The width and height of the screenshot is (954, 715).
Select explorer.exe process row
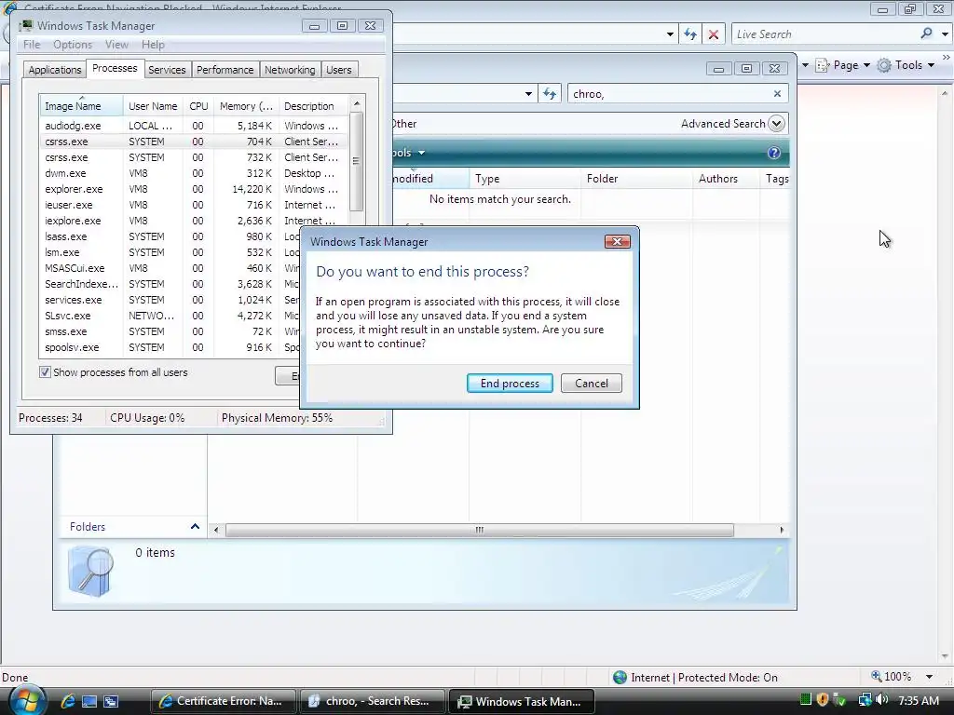coord(194,189)
